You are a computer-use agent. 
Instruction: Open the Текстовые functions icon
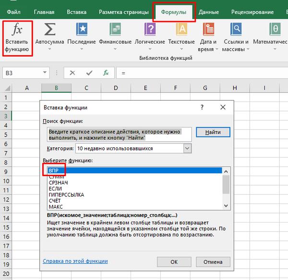click(181, 30)
